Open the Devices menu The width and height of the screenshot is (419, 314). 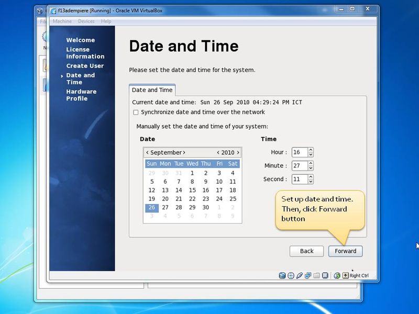coord(86,21)
